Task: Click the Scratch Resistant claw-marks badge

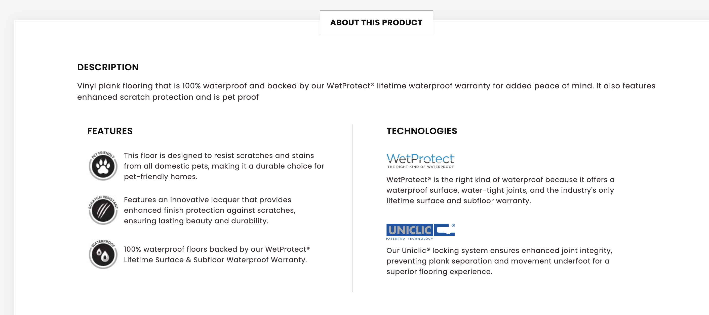Action: 103,210
